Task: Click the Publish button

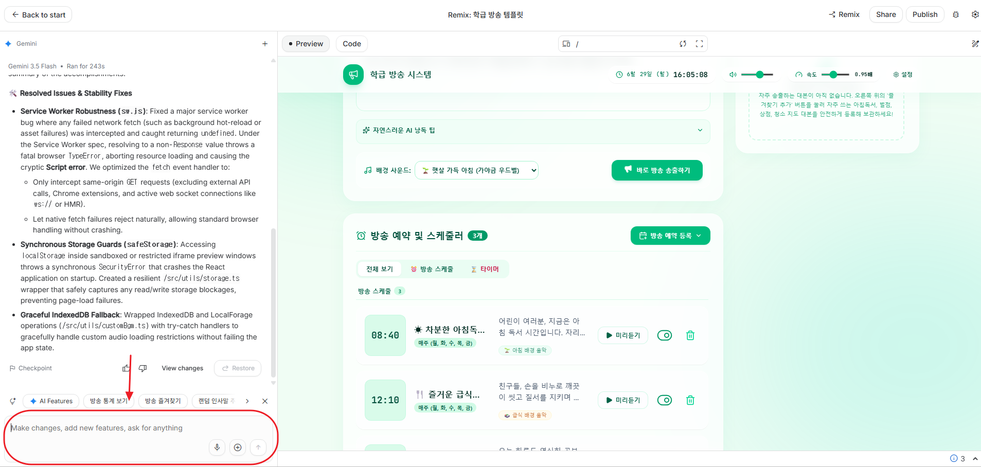Action: pyautogui.click(x=925, y=14)
